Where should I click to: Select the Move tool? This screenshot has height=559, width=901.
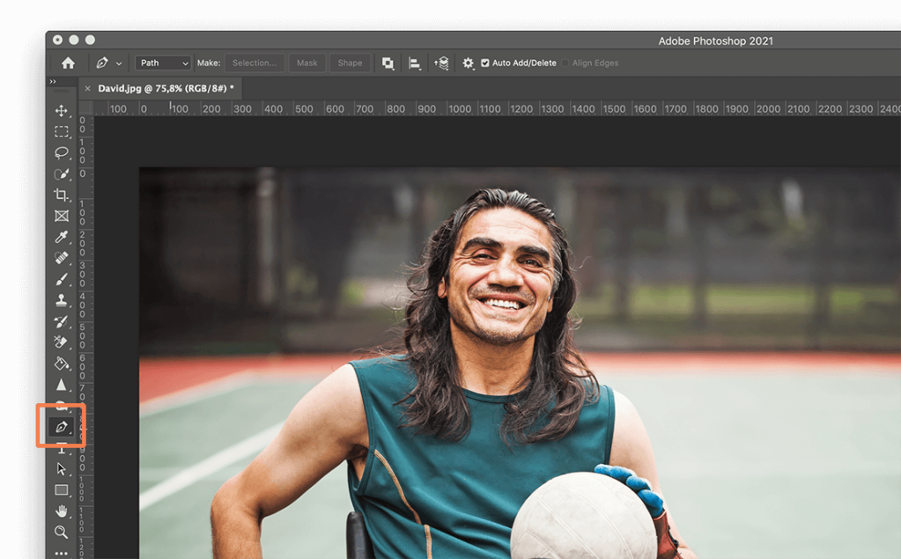pyautogui.click(x=62, y=110)
